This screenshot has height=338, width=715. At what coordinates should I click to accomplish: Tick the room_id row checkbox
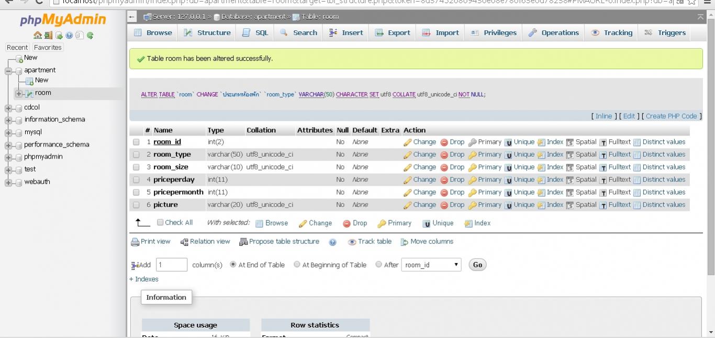(x=136, y=142)
